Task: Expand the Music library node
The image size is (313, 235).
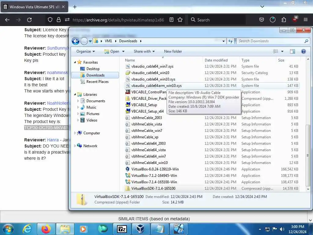Action: coord(78,107)
